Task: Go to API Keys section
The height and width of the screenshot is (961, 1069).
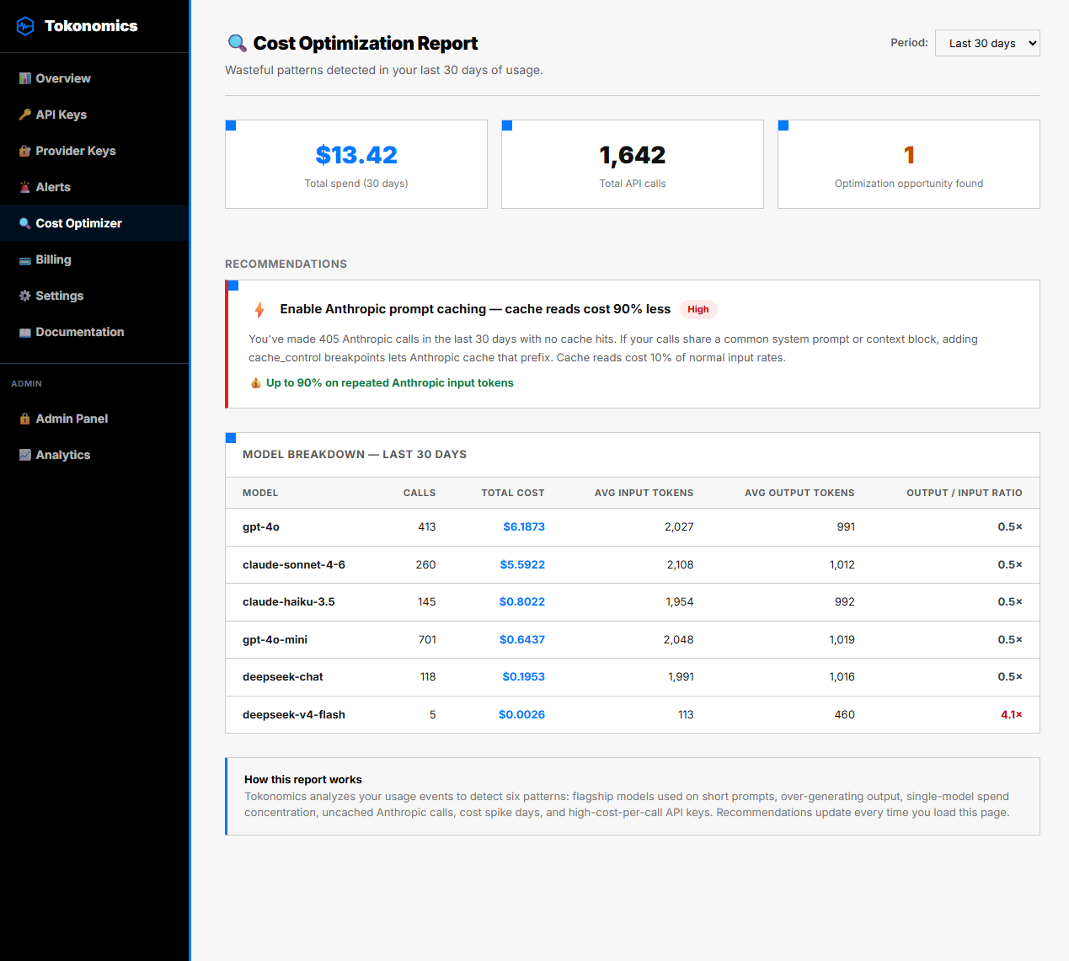Action: tap(94, 115)
